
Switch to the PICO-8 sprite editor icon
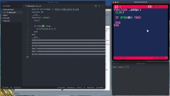click(154, 7)
